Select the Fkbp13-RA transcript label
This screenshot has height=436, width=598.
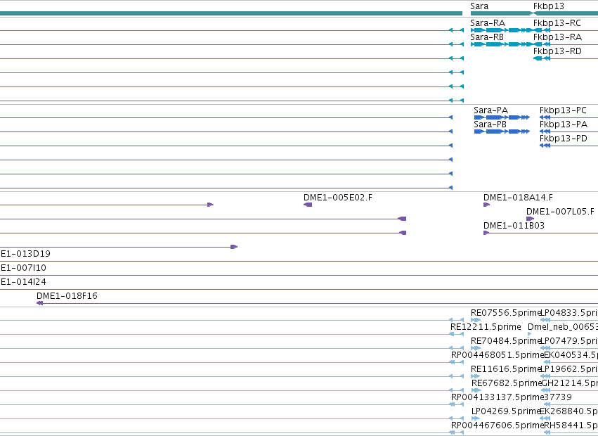point(557,37)
